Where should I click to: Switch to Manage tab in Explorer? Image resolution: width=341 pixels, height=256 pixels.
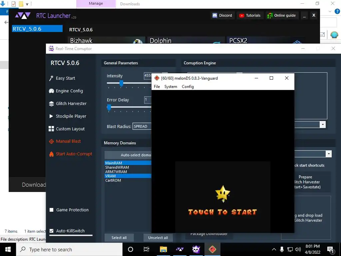pos(96,4)
